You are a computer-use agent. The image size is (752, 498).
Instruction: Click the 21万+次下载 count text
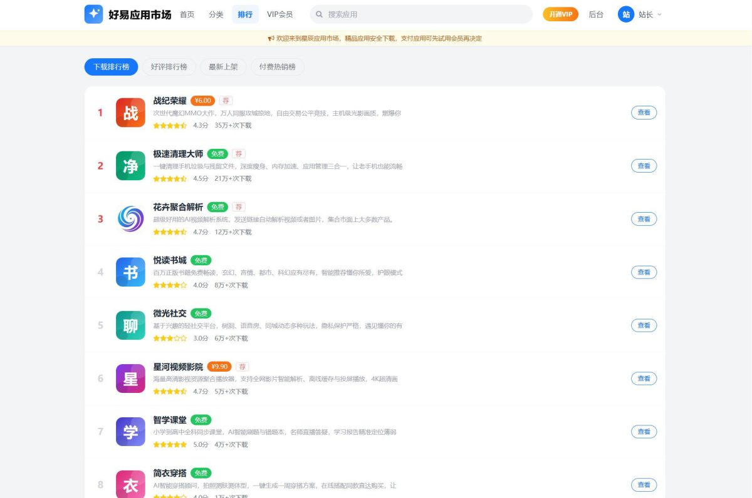[x=233, y=179]
